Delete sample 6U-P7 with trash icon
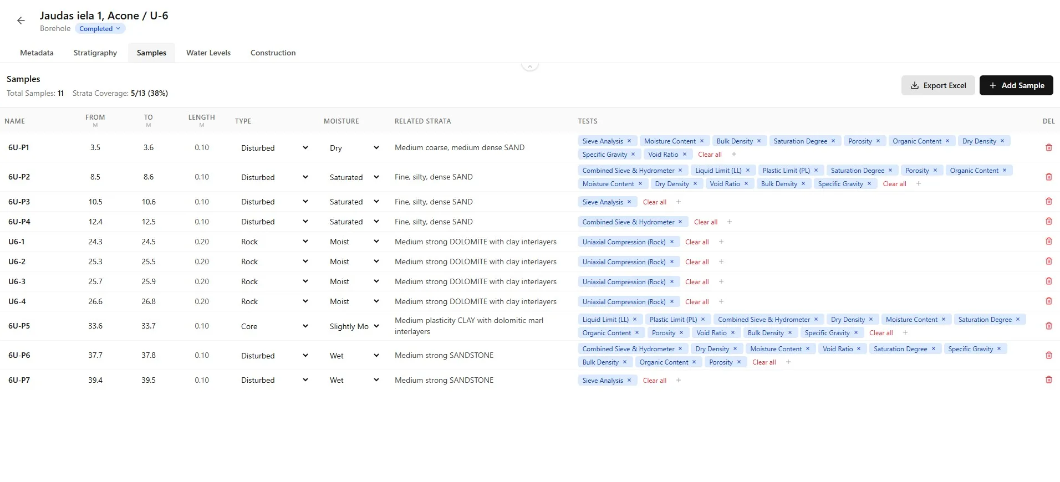 [1048, 380]
